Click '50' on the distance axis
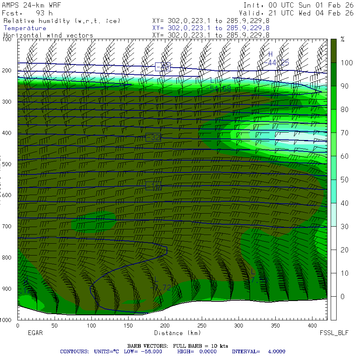356x356 pixels. tap(55, 326)
